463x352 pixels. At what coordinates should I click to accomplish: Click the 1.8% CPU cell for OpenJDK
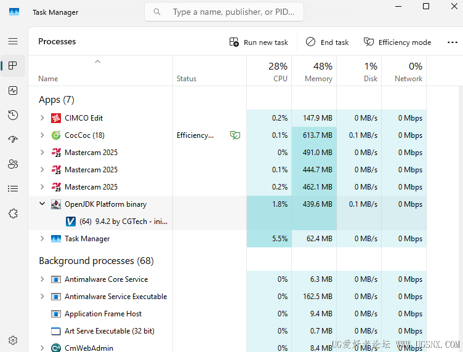tap(269, 204)
